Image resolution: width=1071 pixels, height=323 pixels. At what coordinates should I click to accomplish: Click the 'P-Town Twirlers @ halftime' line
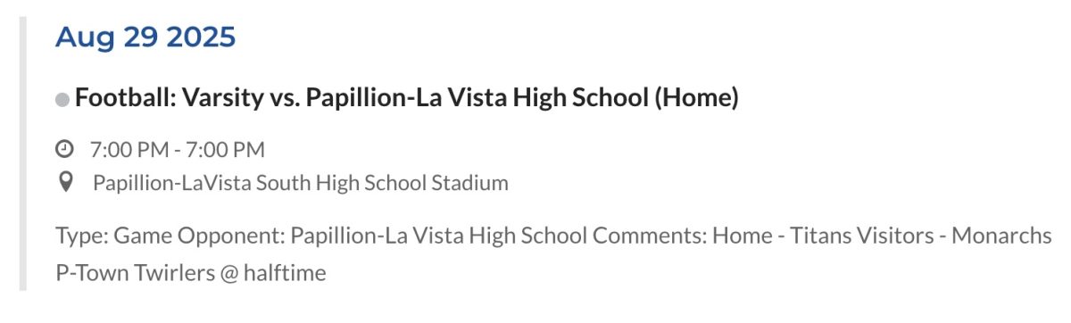[191, 273]
